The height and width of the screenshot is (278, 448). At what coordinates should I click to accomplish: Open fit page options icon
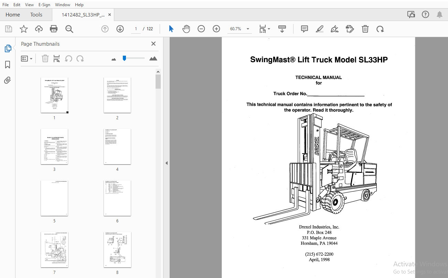(x=264, y=29)
